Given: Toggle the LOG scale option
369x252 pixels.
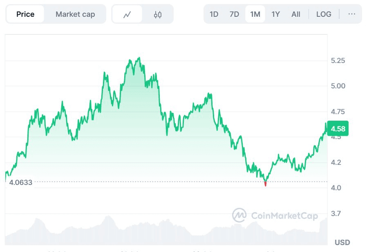Looking at the screenshot, I should tap(324, 14).
